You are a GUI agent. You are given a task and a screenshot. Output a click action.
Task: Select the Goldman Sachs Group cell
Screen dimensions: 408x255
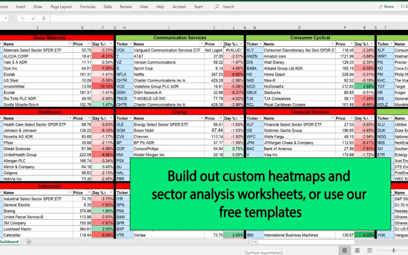[x=299, y=131]
